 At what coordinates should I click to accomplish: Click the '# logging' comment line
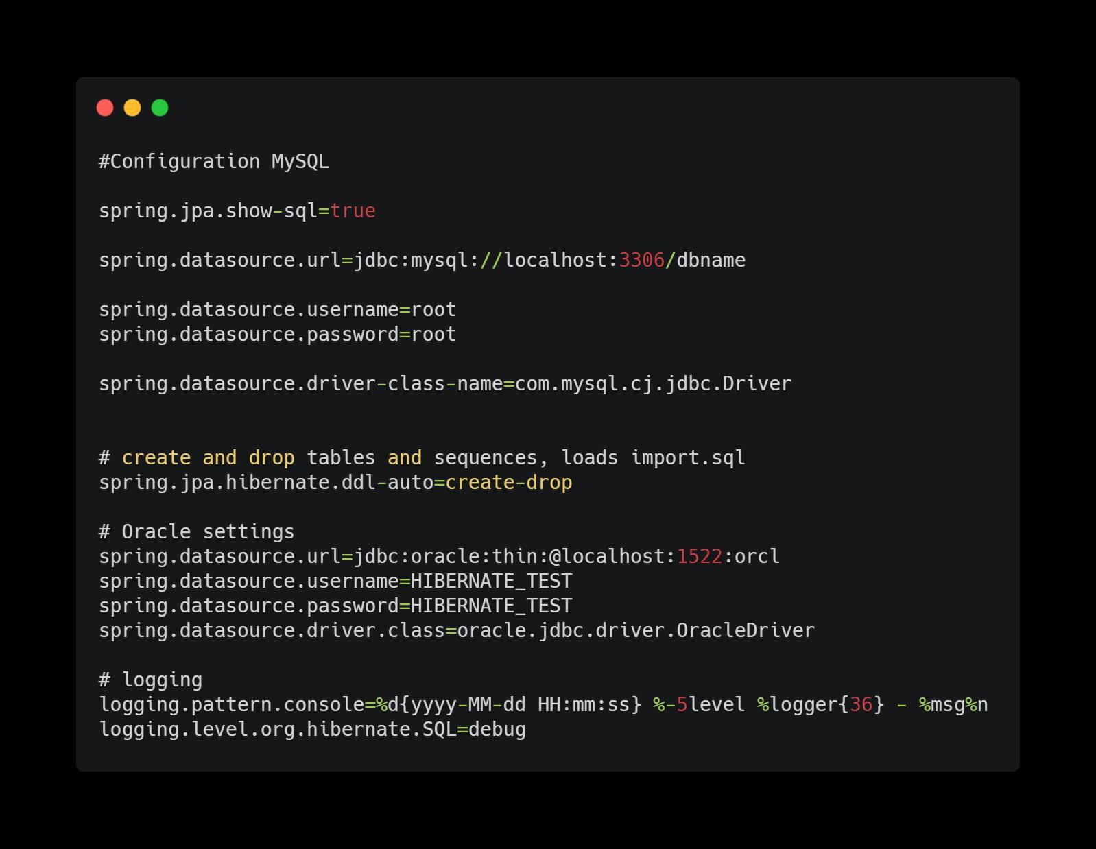coord(151,680)
